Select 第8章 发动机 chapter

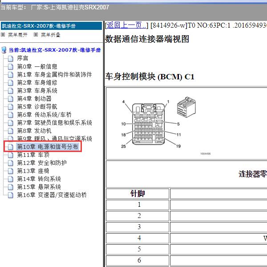[x=34, y=131]
